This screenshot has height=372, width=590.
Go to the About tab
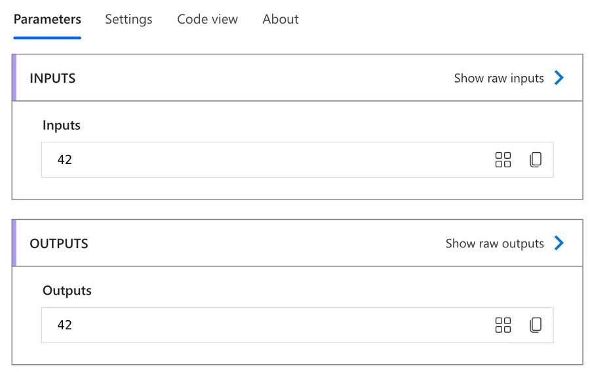[x=281, y=19]
